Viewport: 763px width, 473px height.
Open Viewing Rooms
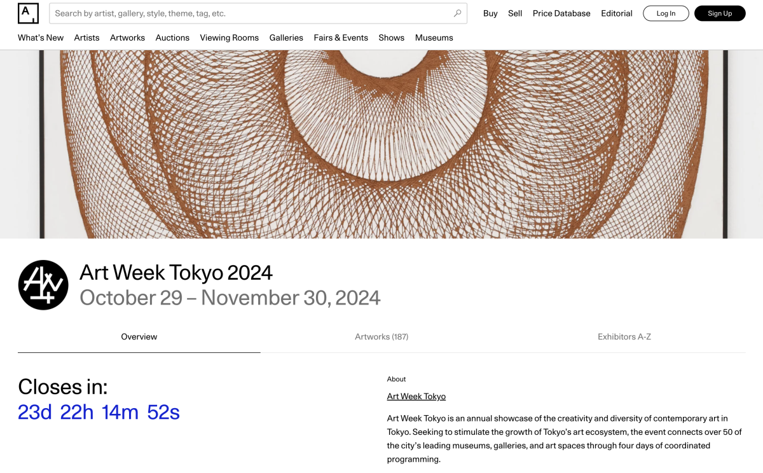coord(229,38)
